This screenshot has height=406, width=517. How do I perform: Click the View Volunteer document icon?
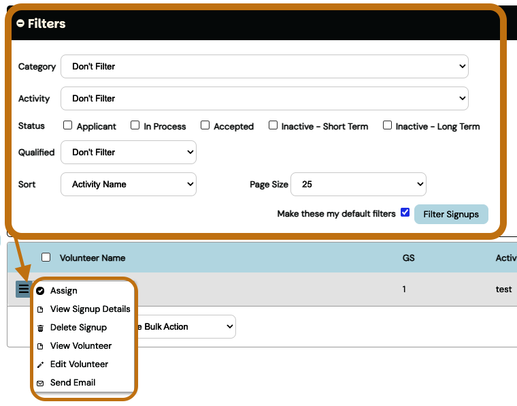pos(40,346)
